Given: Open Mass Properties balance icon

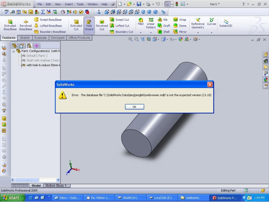Looking at the screenshot, I should (x=18, y=12).
